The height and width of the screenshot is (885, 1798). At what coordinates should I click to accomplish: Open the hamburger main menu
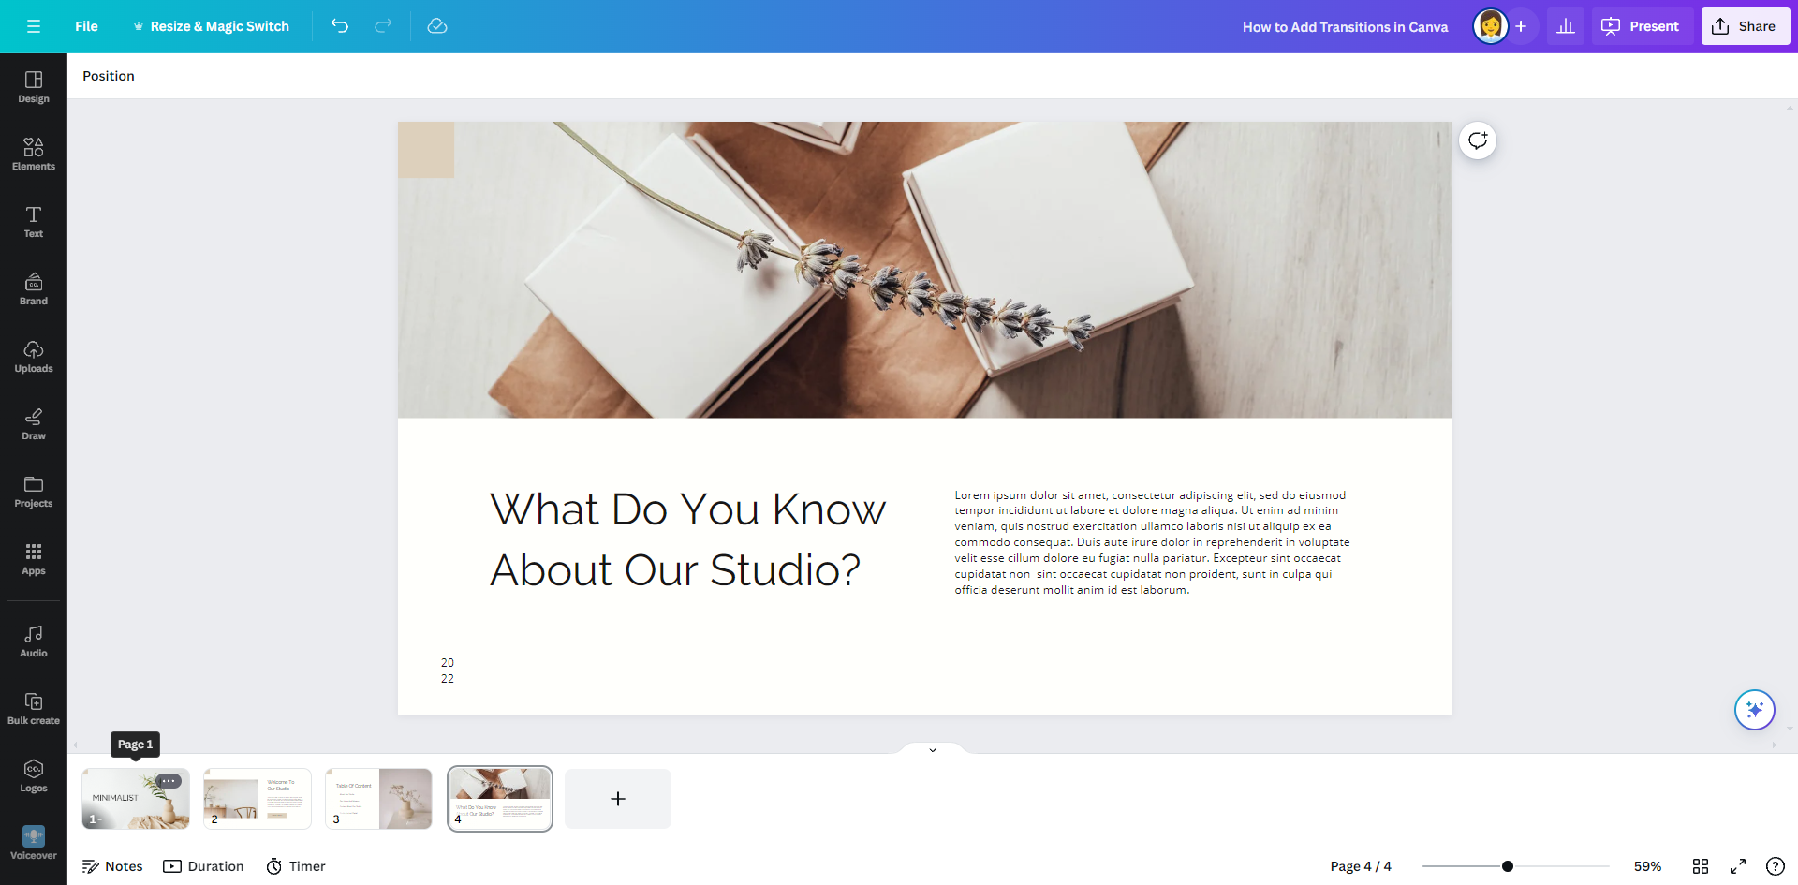pyautogui.click(x=34, y=26)
